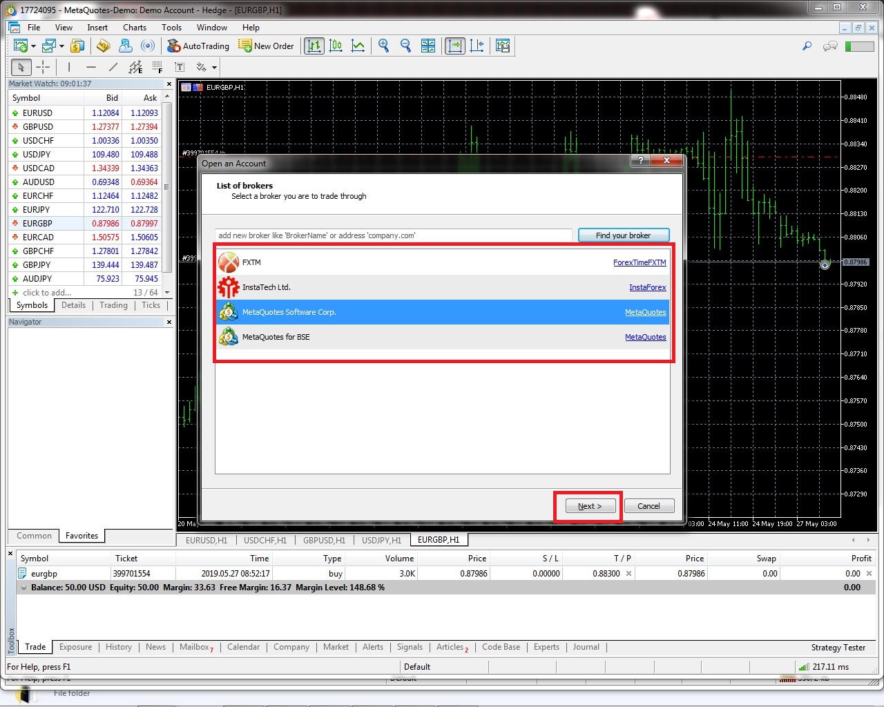Click the save chart template icon
The height and width of the screenshot is (707, 884).
[x=503, y=46]
